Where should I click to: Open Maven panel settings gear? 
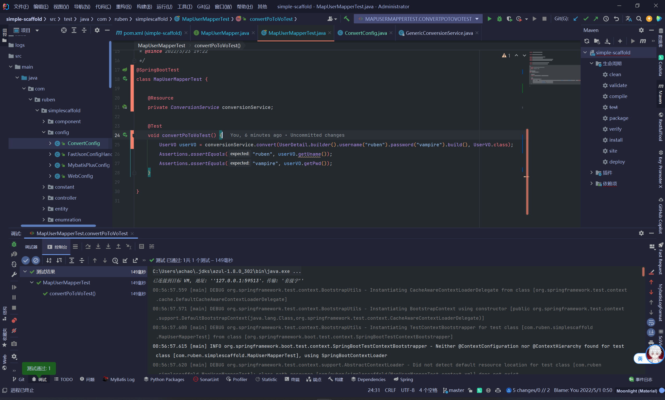[641, 30]
